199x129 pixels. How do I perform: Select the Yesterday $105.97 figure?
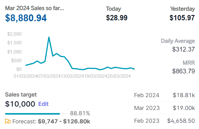pyautogui.click(x=182, y=18)
